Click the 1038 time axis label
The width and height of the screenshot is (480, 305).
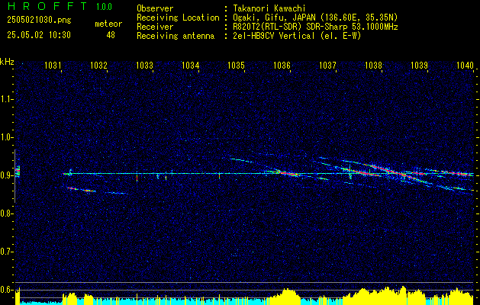374,65
